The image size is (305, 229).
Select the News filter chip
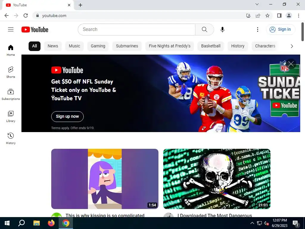[x=53, y=46]
